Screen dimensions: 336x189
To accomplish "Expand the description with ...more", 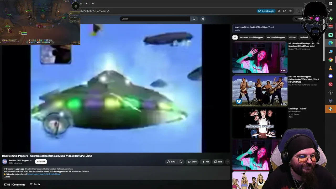I will [x=7, y=177].
